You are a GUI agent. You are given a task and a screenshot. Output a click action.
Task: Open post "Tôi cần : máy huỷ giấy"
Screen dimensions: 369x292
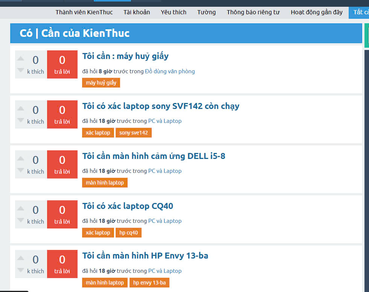125,56
